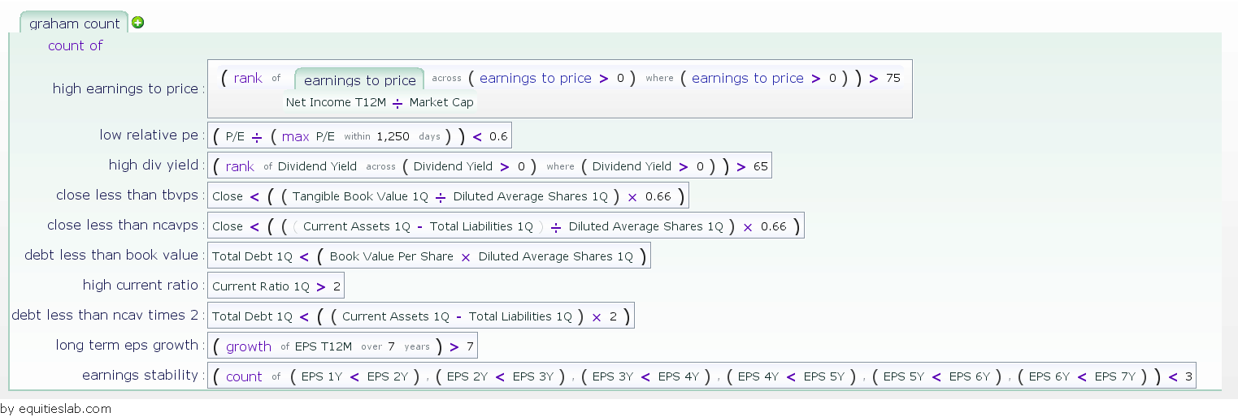Click the 1,250 days value

tap(393, 136)
